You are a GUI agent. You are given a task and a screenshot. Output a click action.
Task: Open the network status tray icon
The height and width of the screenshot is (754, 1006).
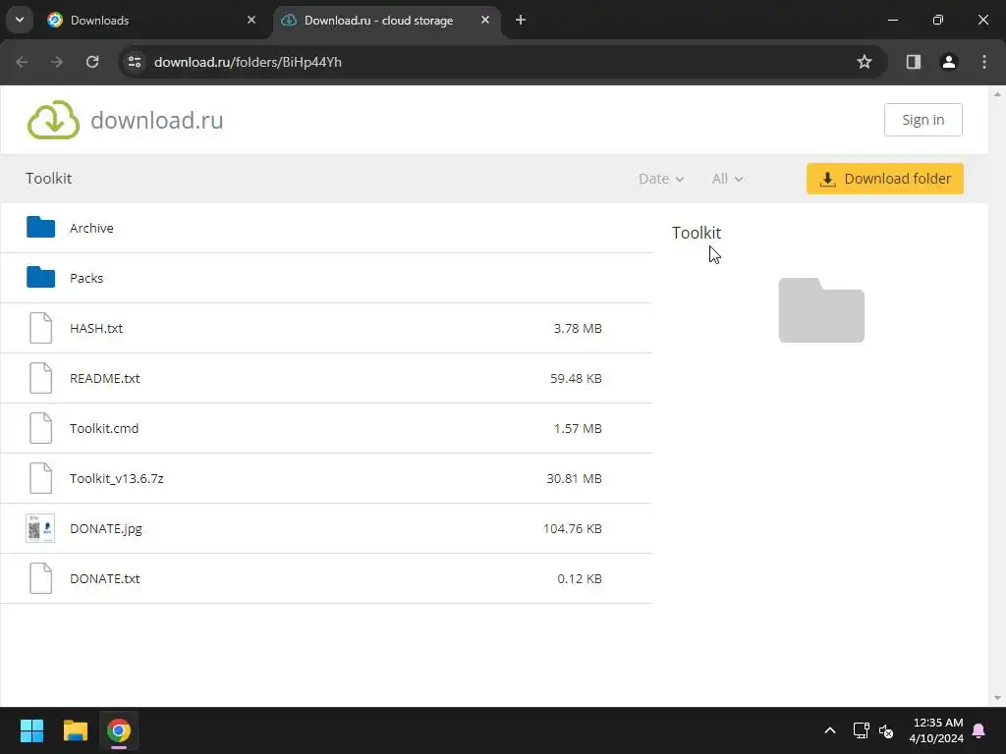pyautogui.click(x=861, y=730)
